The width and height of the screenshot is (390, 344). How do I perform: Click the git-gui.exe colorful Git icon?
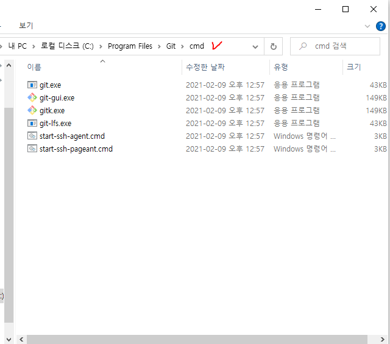point(32,97)
